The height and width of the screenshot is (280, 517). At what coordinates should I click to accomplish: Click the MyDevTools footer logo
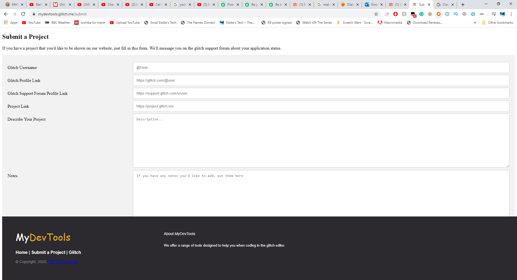click(43, 237)
